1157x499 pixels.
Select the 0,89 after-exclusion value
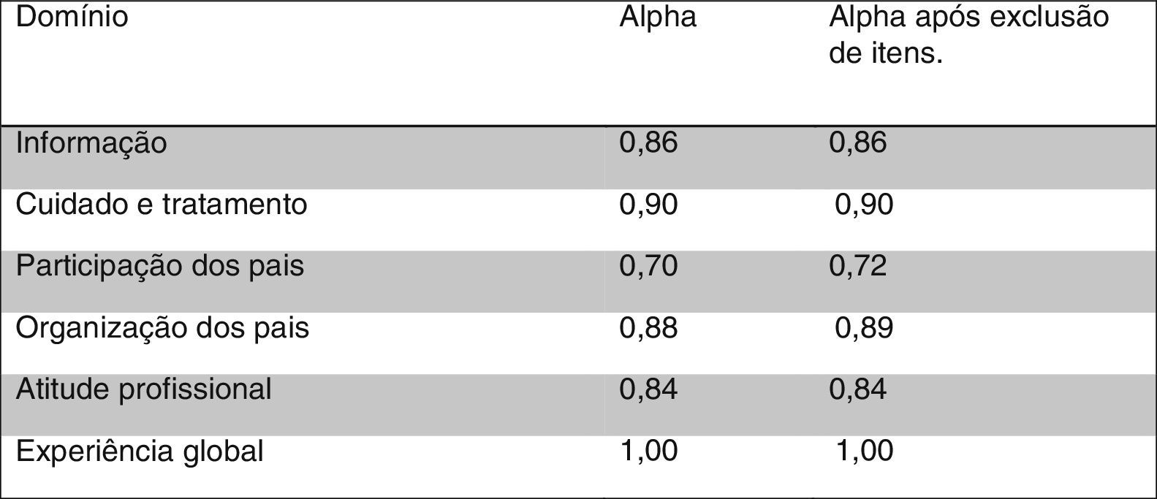[x=864, y=328]
